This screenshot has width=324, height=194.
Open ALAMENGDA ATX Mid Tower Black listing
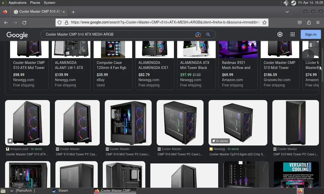tap(196, 65)
